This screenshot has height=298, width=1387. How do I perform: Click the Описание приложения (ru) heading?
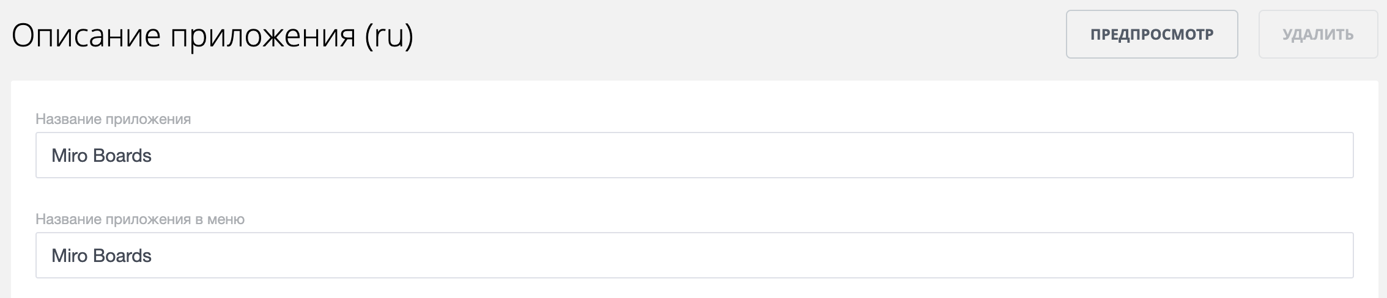[212, 35]
